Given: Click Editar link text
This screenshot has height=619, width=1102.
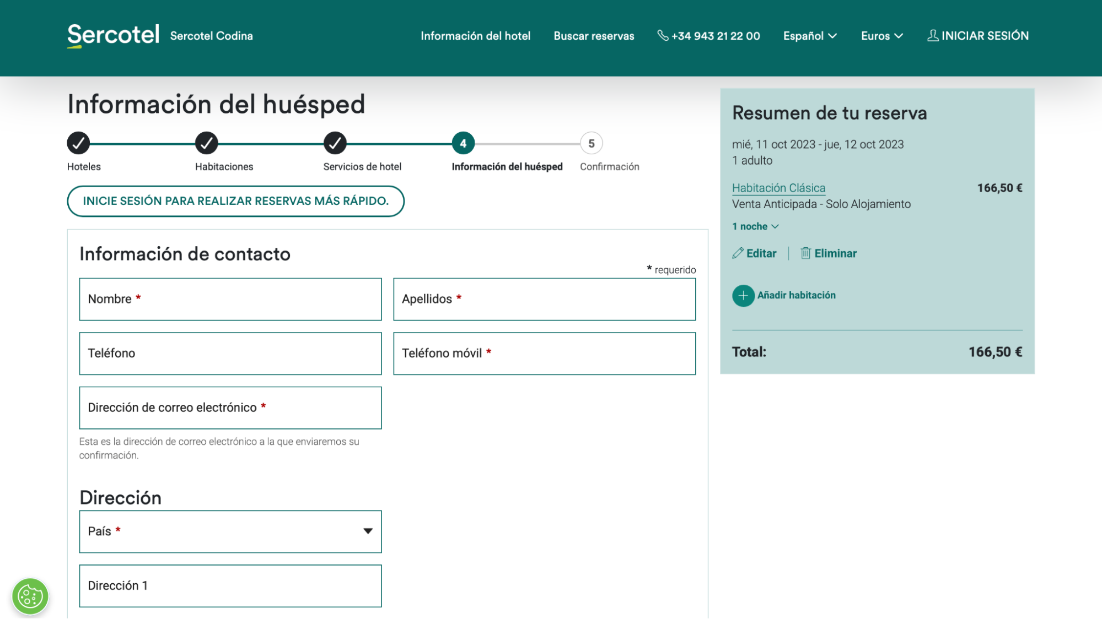Looking at the screenshot, I should 761,253.
